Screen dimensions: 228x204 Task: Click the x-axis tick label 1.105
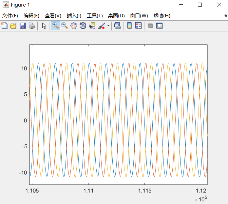pos(32,191)
